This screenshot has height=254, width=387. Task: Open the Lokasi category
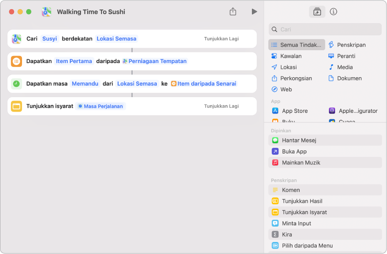[288, 67]
